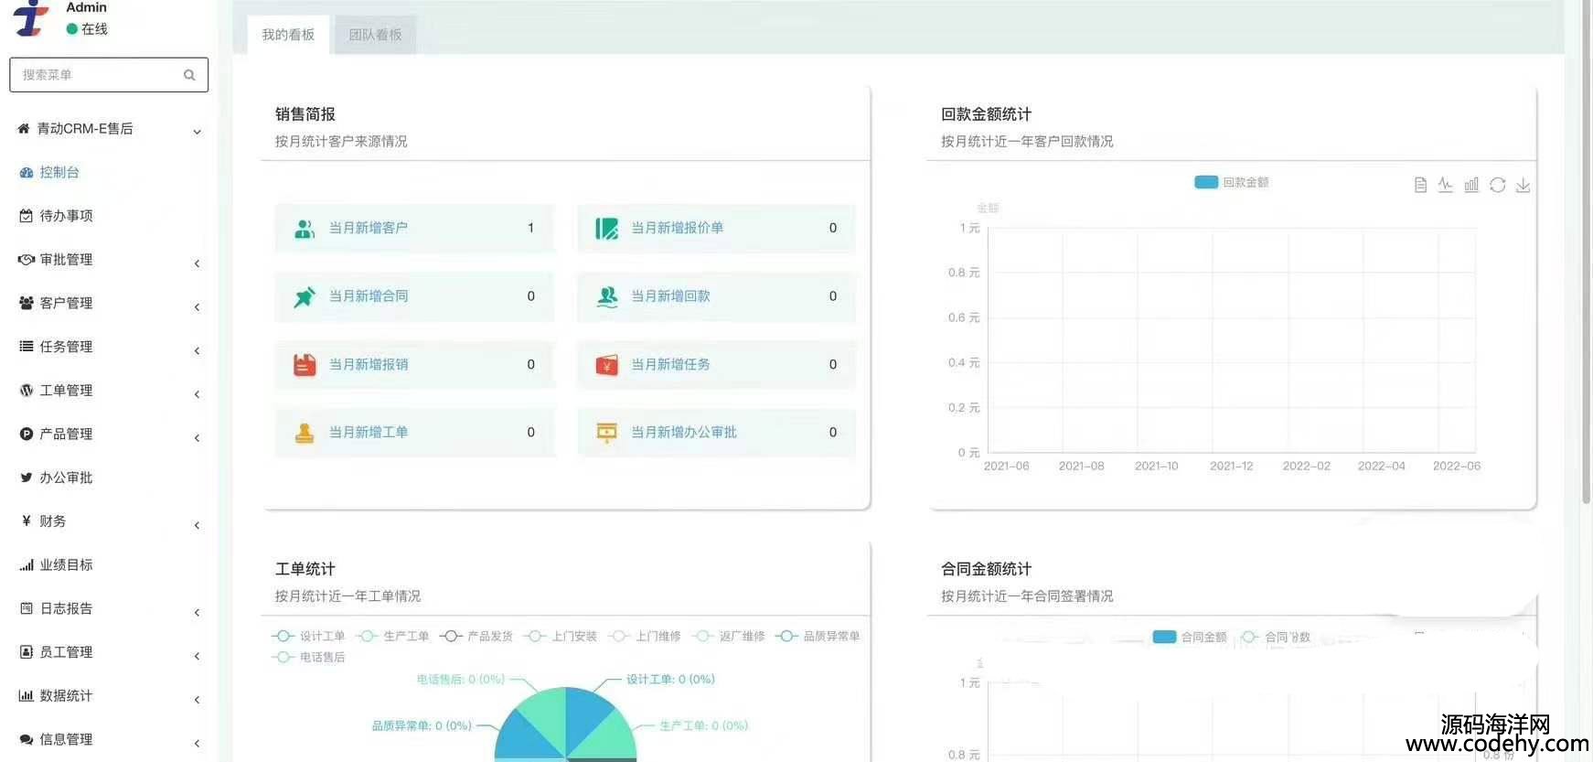Click the Admin username text

pyautogui.click(x=86, y=7)
